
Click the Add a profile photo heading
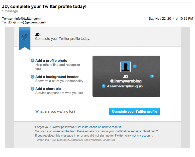[51, 61]
